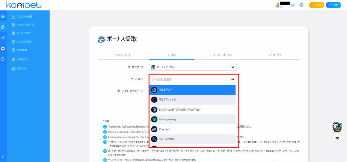347x162 pixels.
Task: Click the scroll-to-top arrow button
Action: (x=337, y=138)
